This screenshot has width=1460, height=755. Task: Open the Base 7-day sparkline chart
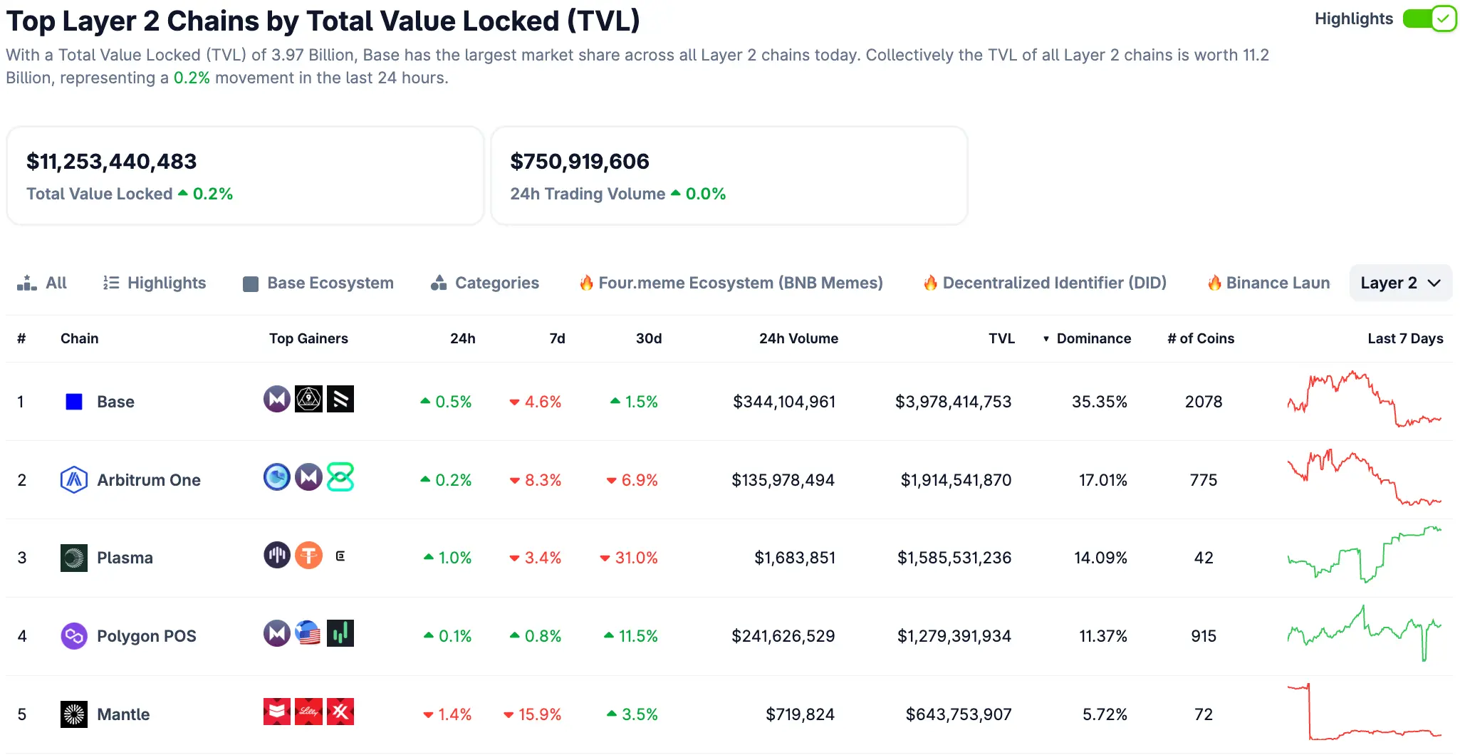(x=1364, y=399)
